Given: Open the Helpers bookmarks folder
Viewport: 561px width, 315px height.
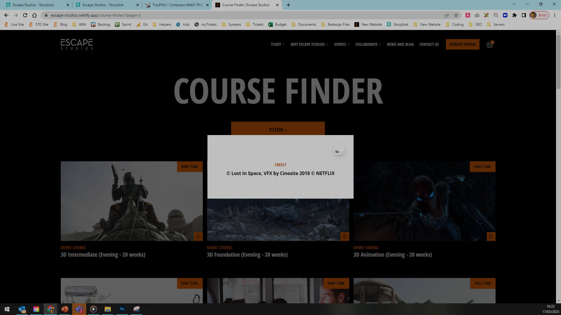Looking at the screenshot, I should pyautogui.click(x=162, y=24).
